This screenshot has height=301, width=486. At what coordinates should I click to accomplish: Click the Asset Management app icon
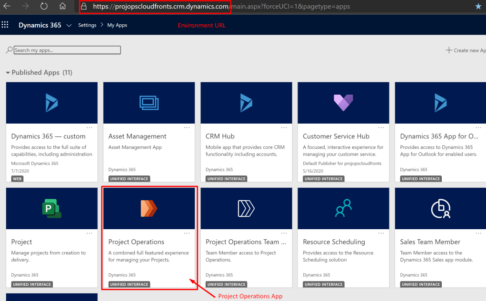(149, 103)
